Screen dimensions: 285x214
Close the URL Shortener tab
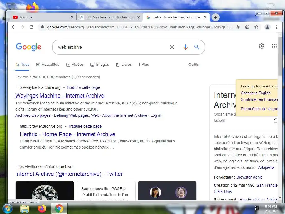point(139,17)
